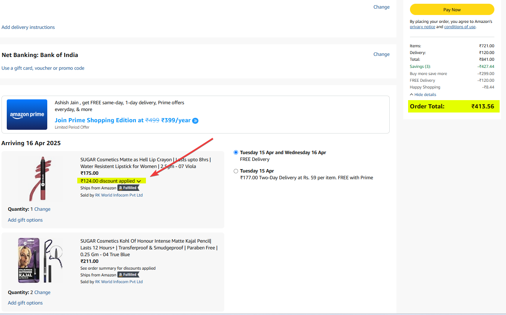Open the privacy notice link

[423, 27]
